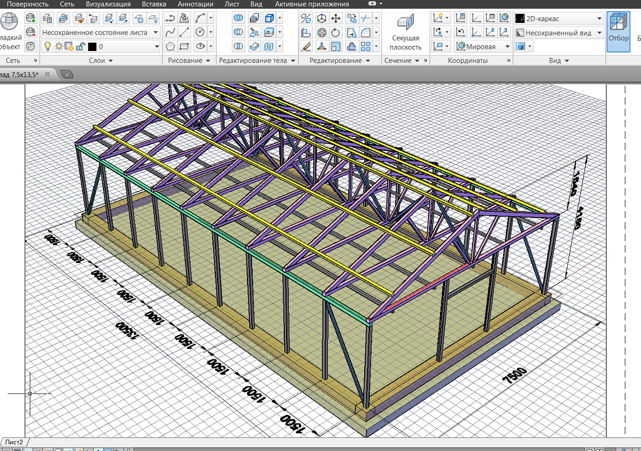Open the Аннотации ribbon tab
The image size is (641, 451).
(195, 4)
